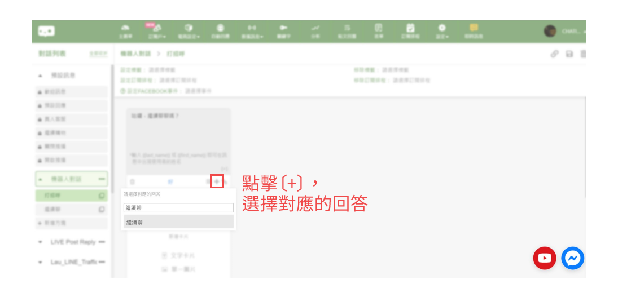The height and width of the screenshot is (297, 618).
Task: Click the red YouTube floating button
Action: (545, 258)
